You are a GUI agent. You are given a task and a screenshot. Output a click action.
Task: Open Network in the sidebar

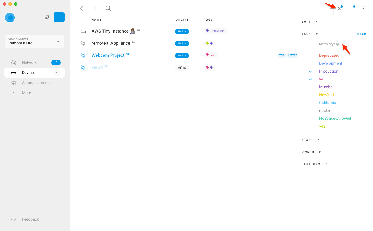click(x=34, y=62)
